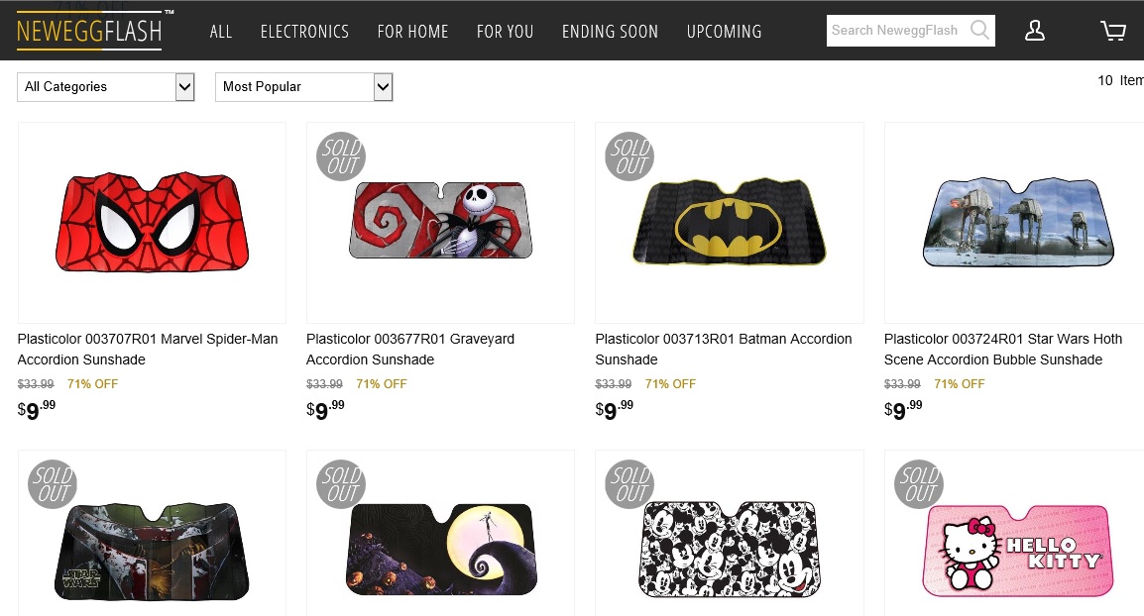The width and height of the screenshot is (1144, 616).
Task: Go to the For Home section
Action: [412, 32]
